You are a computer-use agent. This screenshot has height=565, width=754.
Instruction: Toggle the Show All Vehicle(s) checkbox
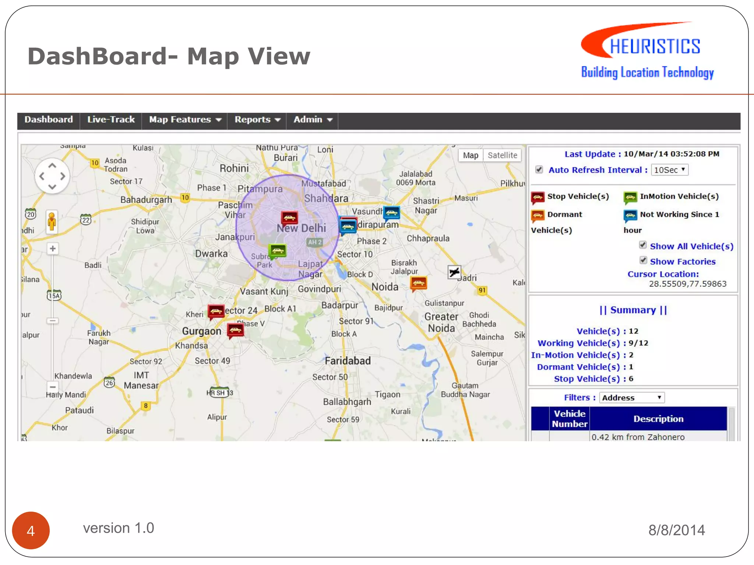tap(643, 245)
